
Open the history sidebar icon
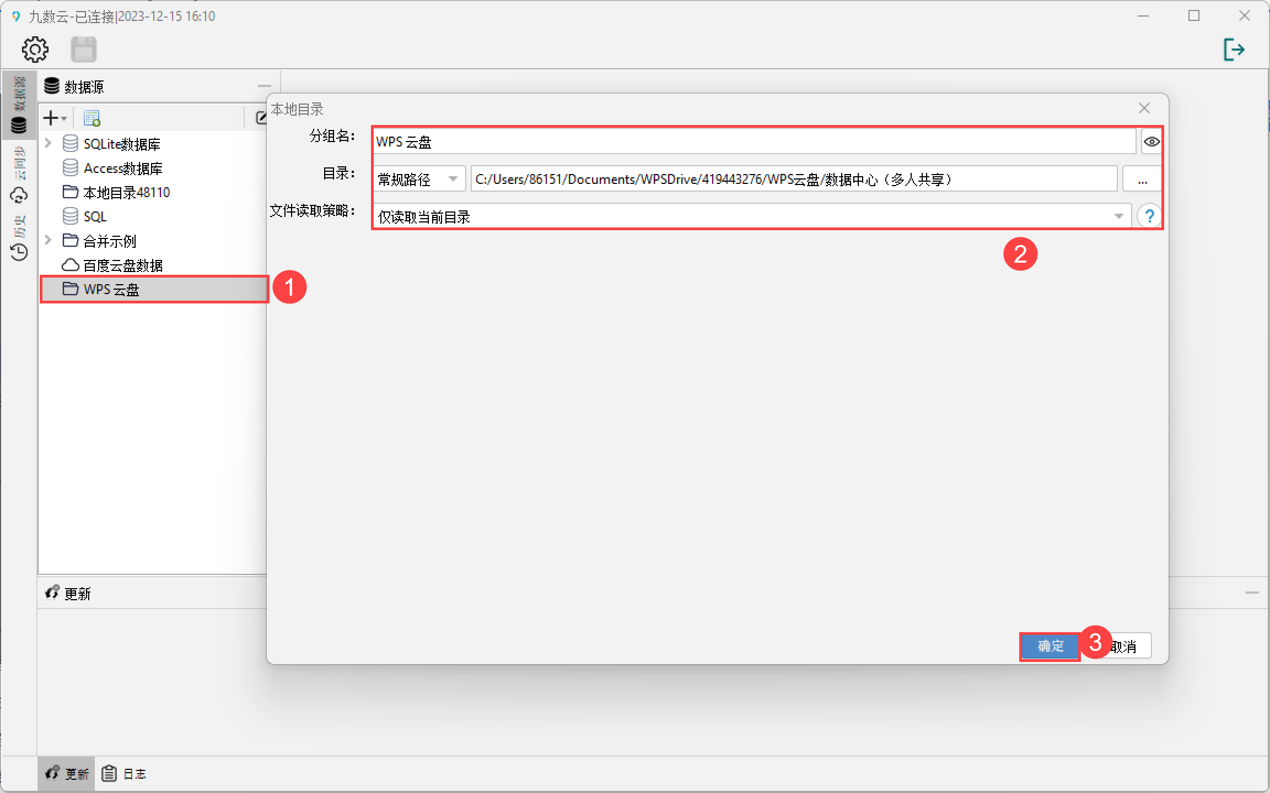pos(19,252)
